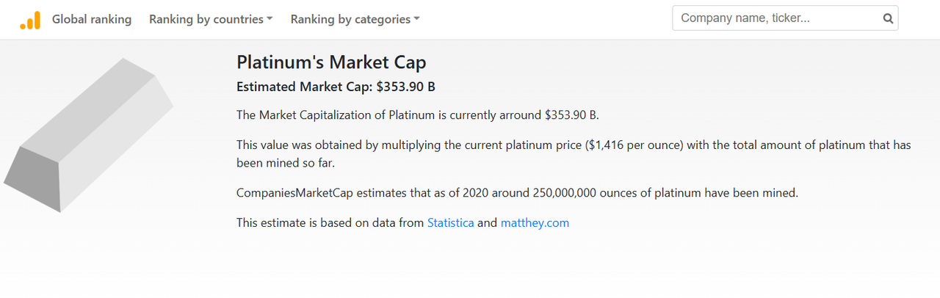Image resolution: width=940 pixels, height=298 pixels.
Task: Click the magnifying glass search icon
Action: click(888, 18)
